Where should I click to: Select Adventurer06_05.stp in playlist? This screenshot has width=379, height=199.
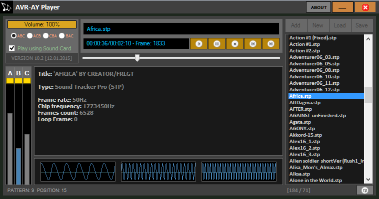(x=326, y=64)
